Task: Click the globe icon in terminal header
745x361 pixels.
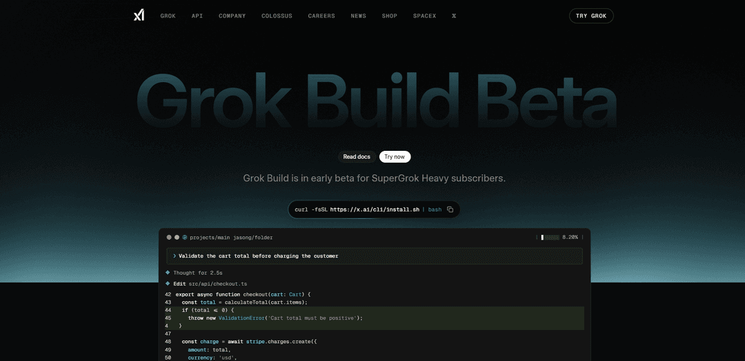Action: click(185, 237)
